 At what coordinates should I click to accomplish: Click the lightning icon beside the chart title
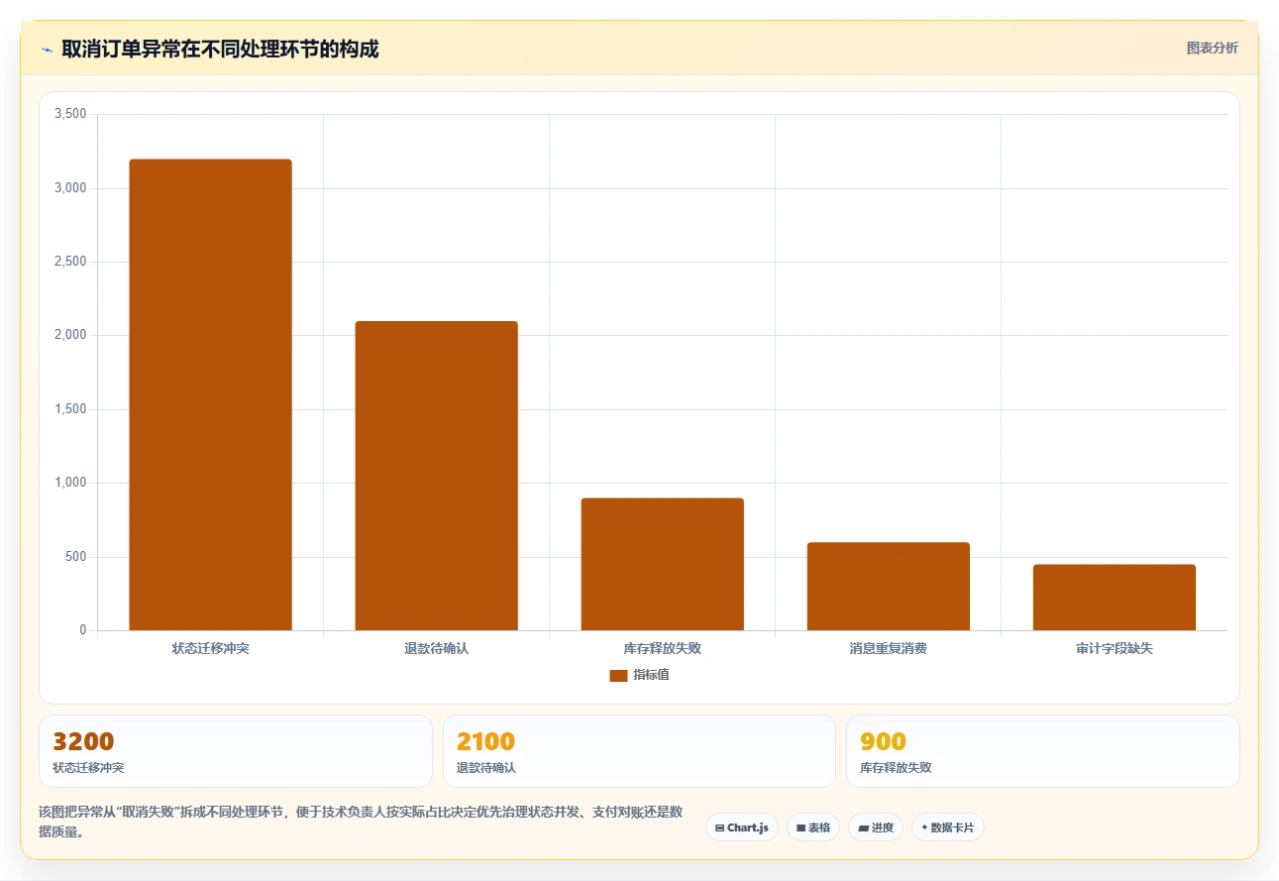(x=47, y=50)
